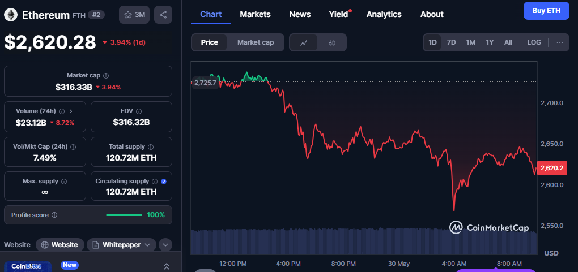Click the Buy ETH button
This screenshot has height=272, width=578.
tap(546, 11)
